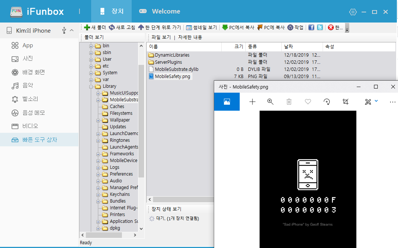Sort by 날짜 (Date) column header

302,47
